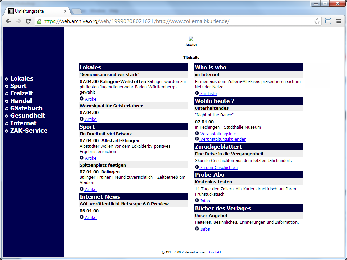Select Sport in the left navigation
Viewport: 347px width, 260px height.
(x=18, y=86)
